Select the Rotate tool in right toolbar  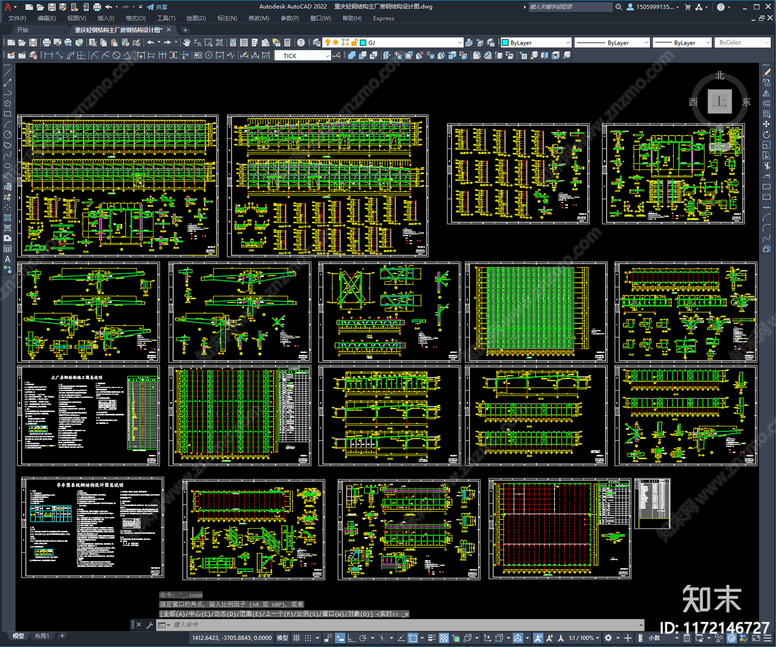766,134
